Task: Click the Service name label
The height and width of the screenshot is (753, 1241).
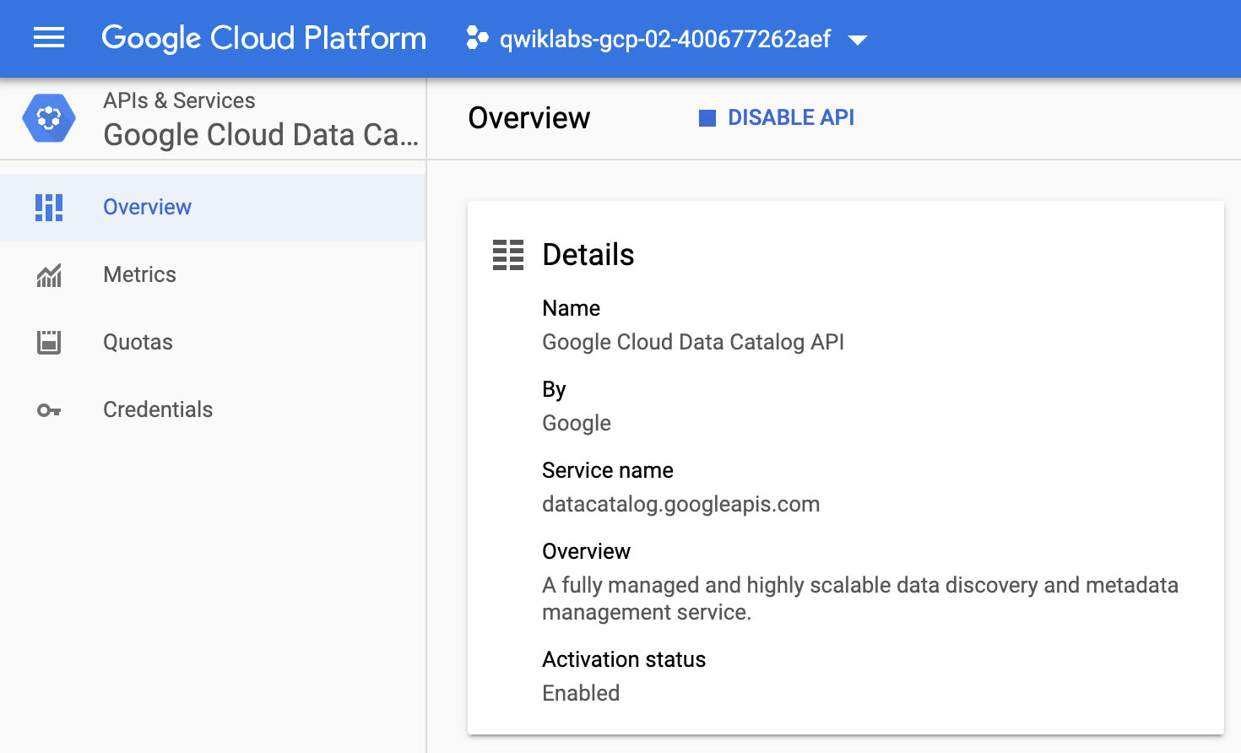Action: pos(608,470)
